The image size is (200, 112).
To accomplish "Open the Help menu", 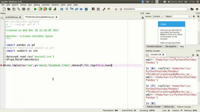I will pyautogui.click(x=76, y=5).
